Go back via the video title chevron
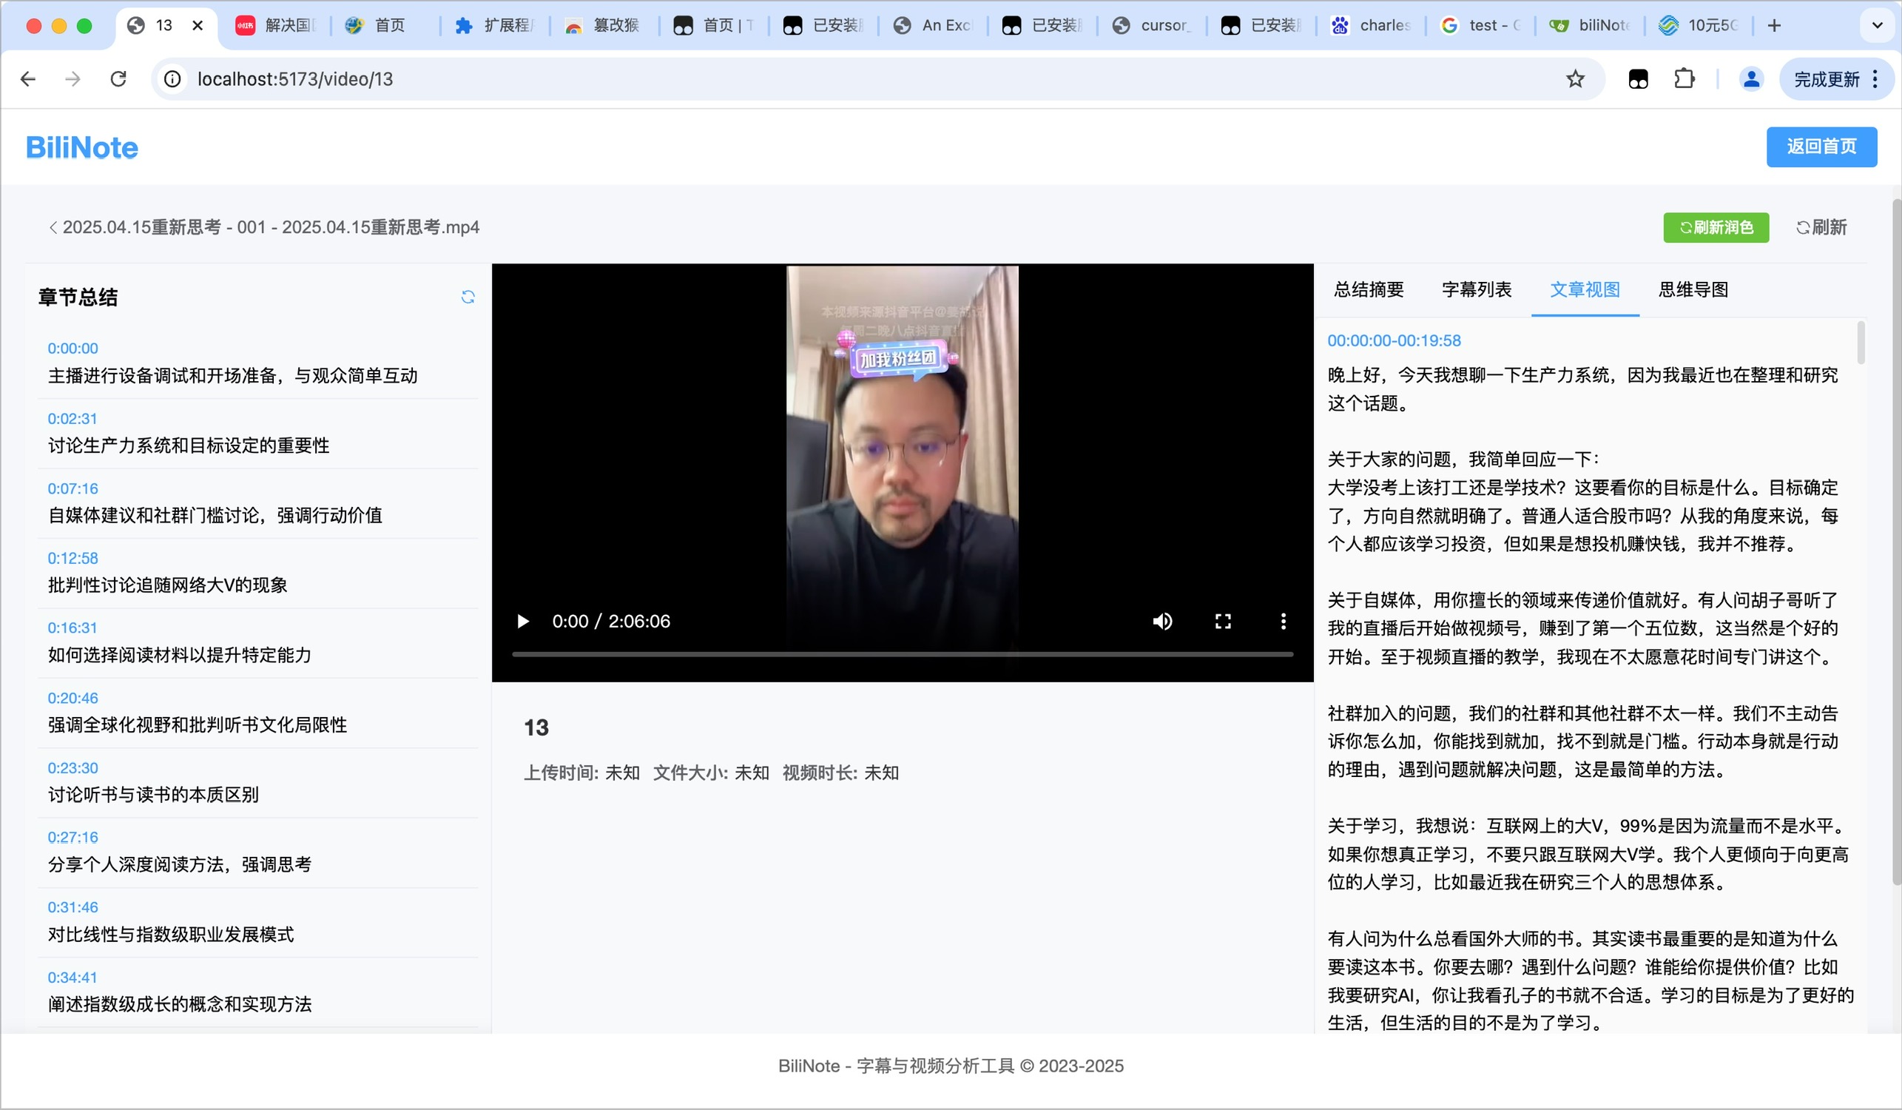 tap(53, 227)
